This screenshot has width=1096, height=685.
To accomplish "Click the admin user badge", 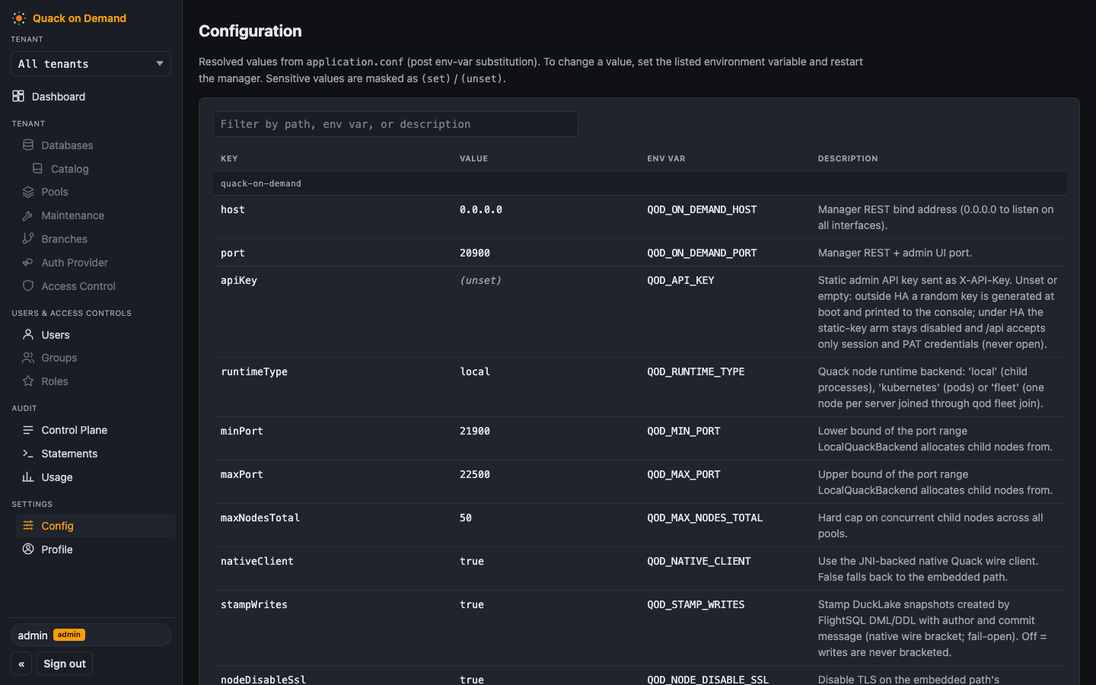I will coord(69,635).
